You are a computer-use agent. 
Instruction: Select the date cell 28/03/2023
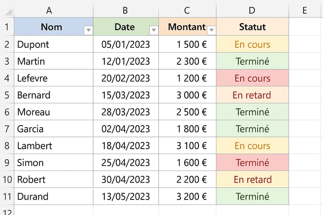pos(126,112)
